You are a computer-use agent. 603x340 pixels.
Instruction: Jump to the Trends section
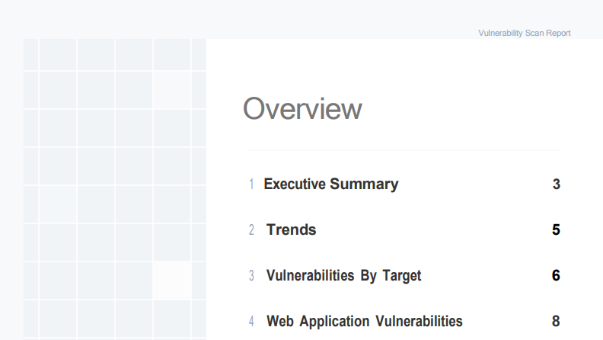click(x=291, y=230)
